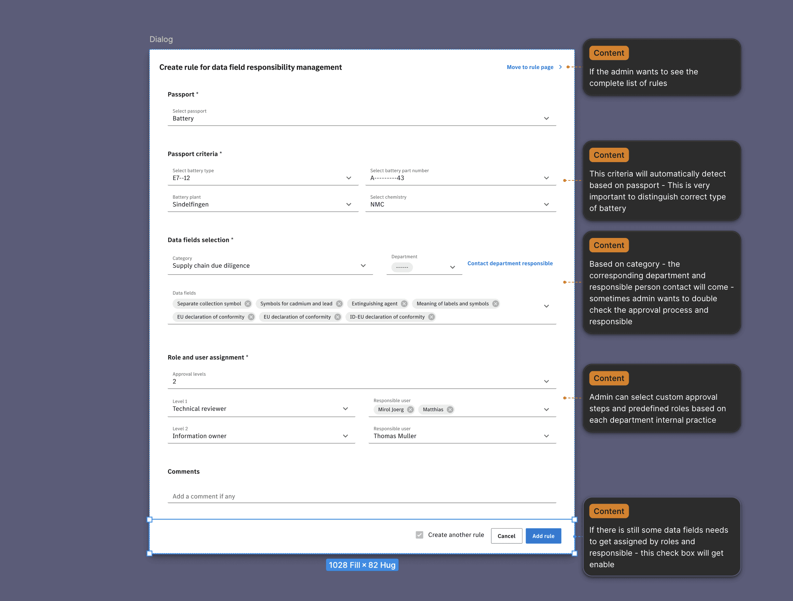The width and height of the screenshot is (793, 601).
Task: Click the Role and user assignment heading
Action: point(206,357)
